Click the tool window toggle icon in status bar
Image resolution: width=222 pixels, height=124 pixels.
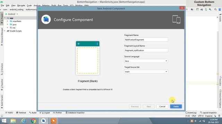pyautogui.click(x=2, y=116)
